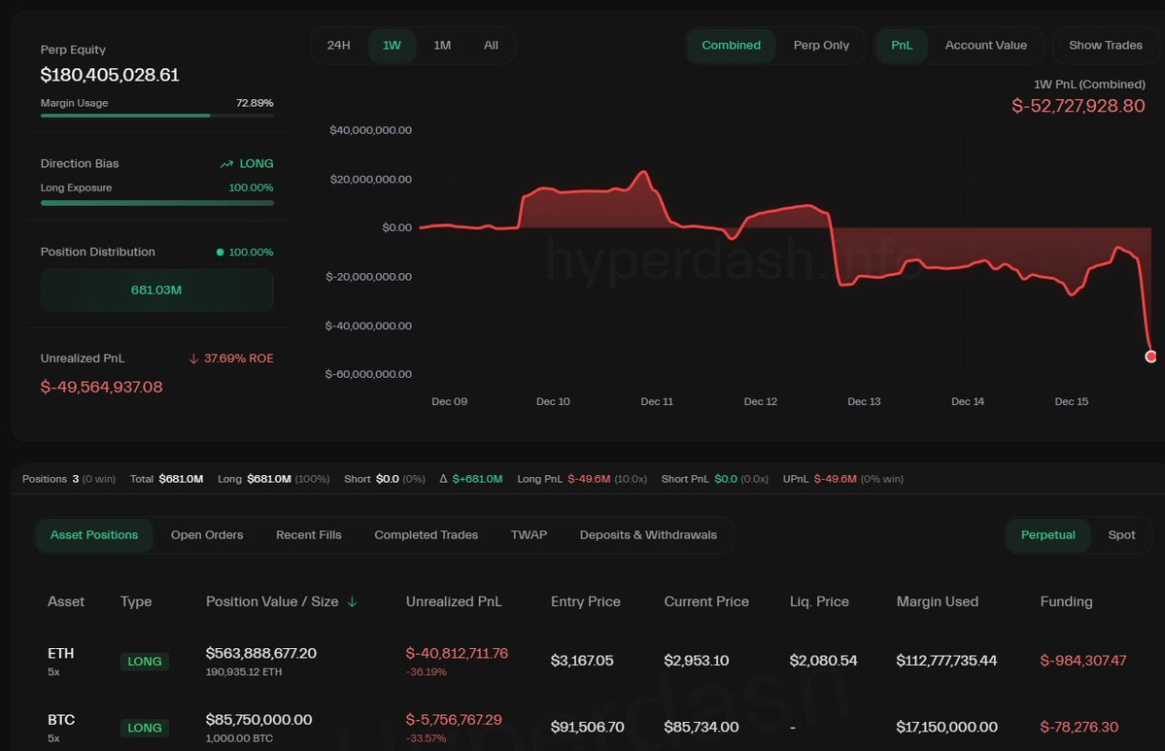Screen dimensions: 1165x751
Task: Click the red endpoint marker on the chart
Action: tap(1151, 357)
